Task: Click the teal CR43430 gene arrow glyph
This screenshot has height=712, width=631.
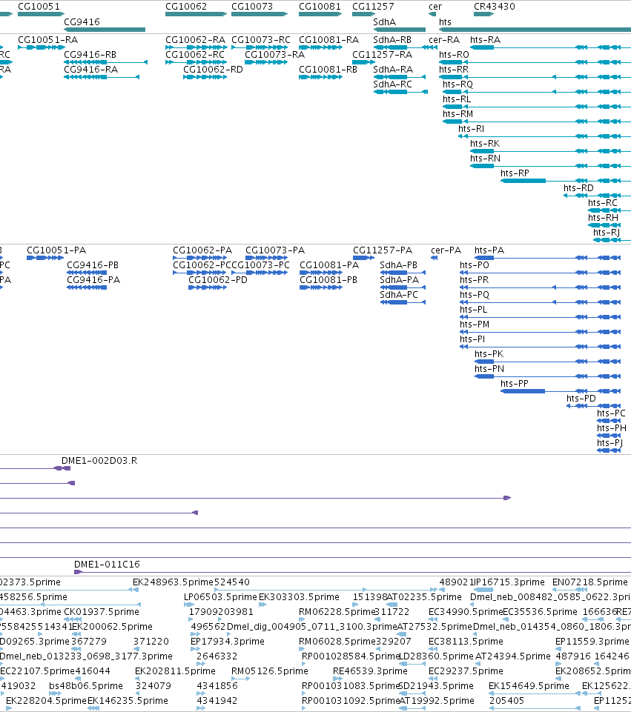Action: tap(483, 14)
